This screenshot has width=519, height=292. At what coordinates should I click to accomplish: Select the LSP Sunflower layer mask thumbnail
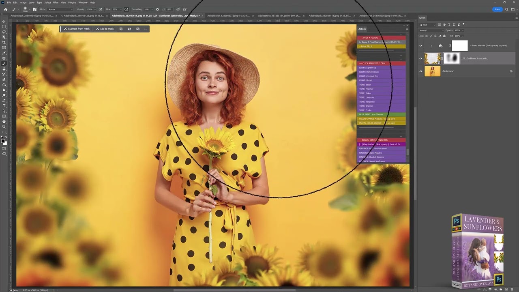click(452, 58)
